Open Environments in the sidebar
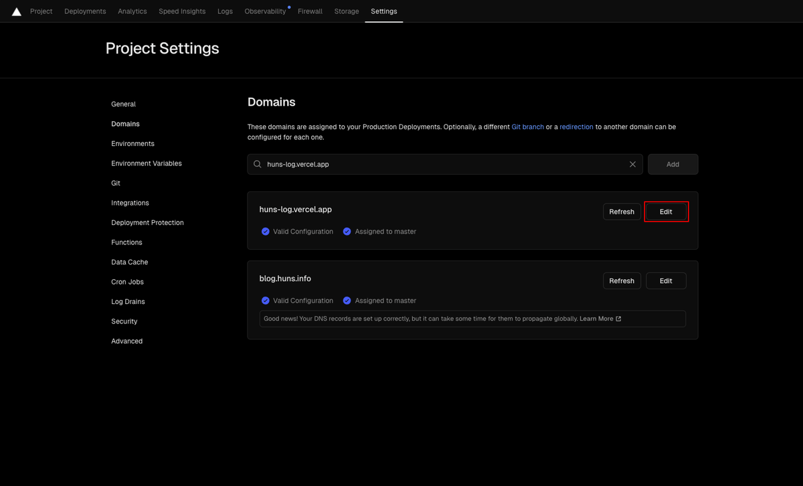 tap(132, 144)
